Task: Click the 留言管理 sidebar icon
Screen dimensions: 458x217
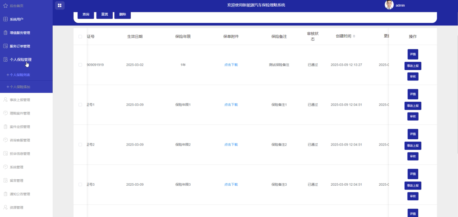Action: [x=5, y=180]
